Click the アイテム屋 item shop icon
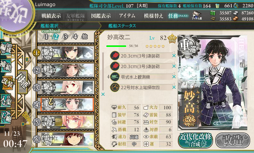The height and width of the screenshot is (153, 254). tap(197, 15)
